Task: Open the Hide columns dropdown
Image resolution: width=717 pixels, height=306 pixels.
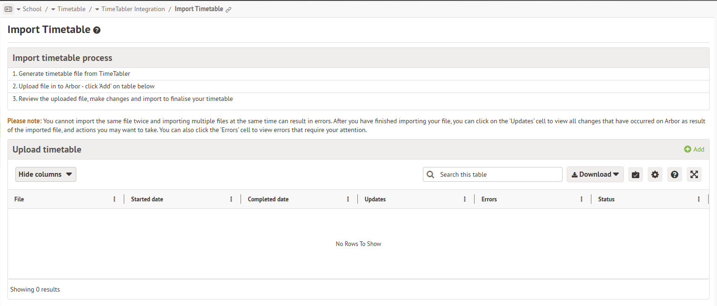Action: (x=46, y=174)
